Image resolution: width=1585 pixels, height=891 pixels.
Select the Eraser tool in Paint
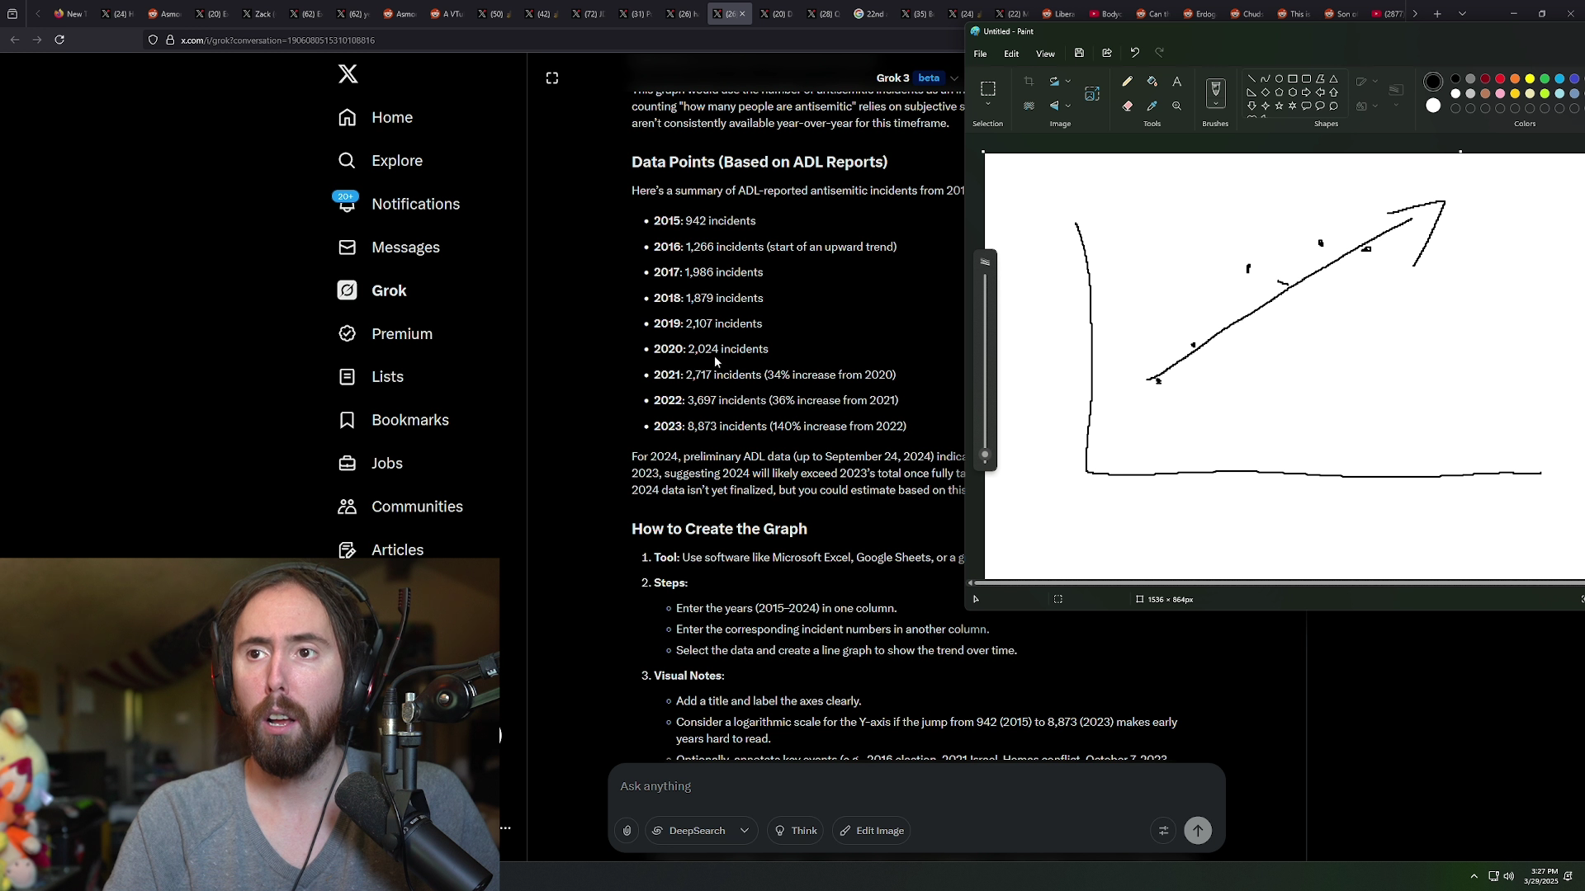[x=1128, y=106]
